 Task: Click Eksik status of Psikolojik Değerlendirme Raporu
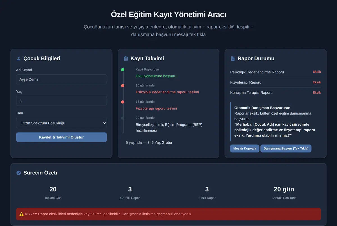click(317, 72)
